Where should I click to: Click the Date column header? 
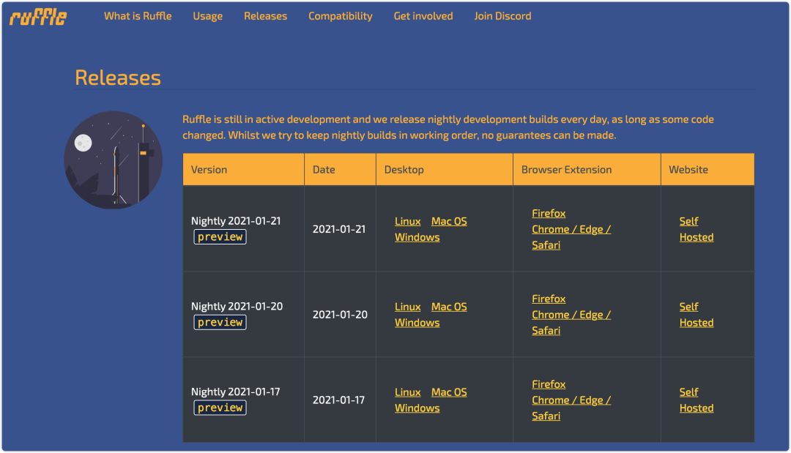click(x=340, y=170)
